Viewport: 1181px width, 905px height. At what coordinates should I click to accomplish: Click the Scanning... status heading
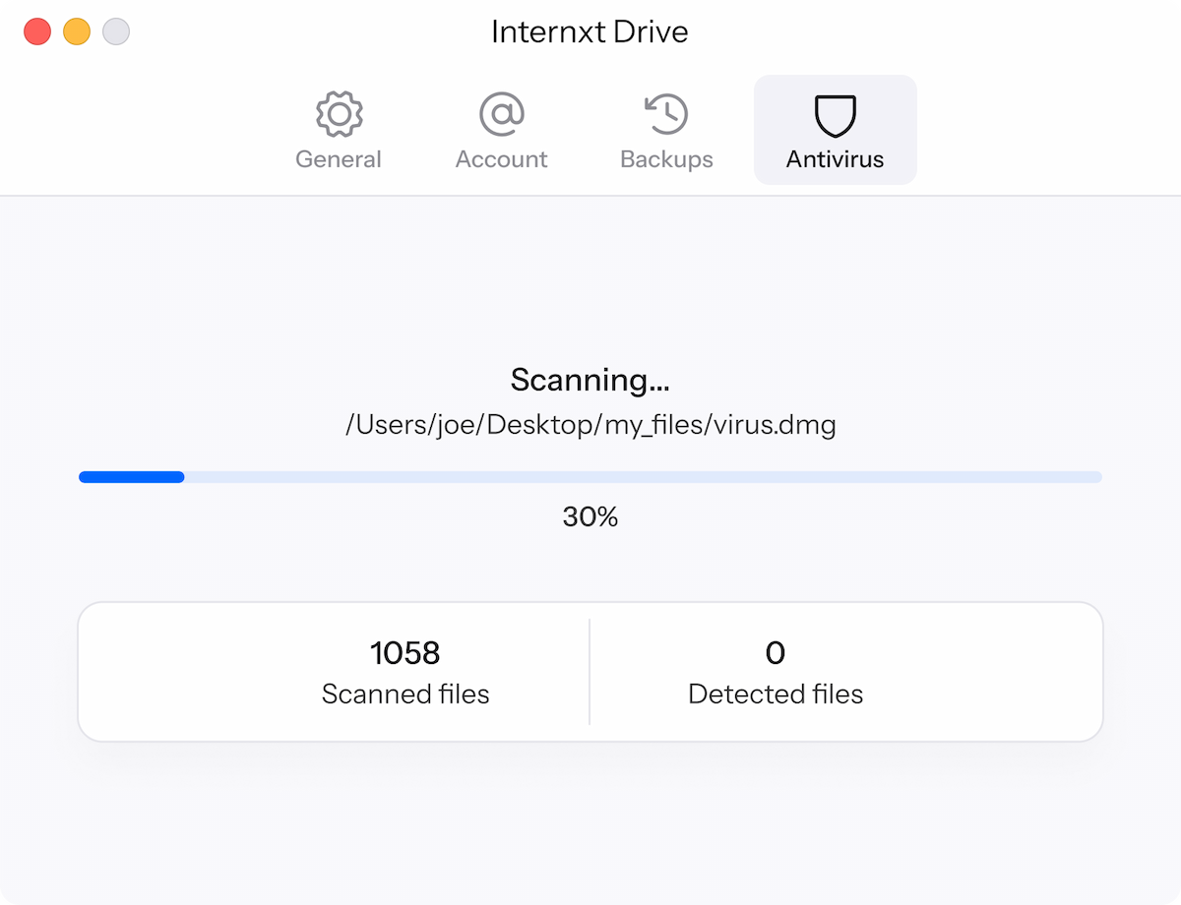click(590, 380)
